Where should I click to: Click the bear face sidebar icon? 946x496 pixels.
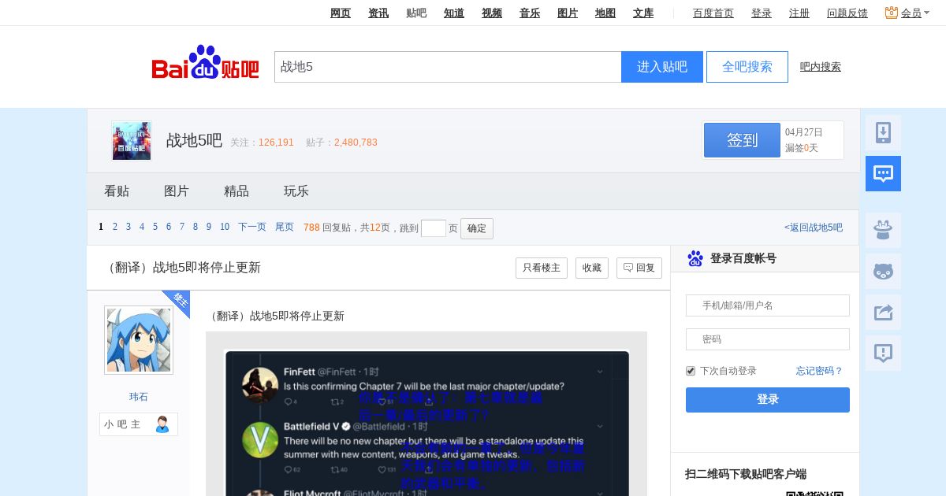coord(883,272)
